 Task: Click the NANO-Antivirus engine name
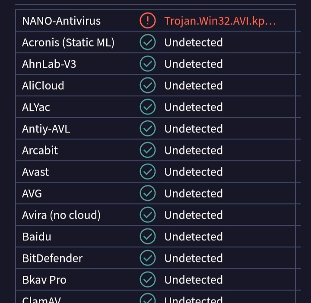(x=61, y=21)
